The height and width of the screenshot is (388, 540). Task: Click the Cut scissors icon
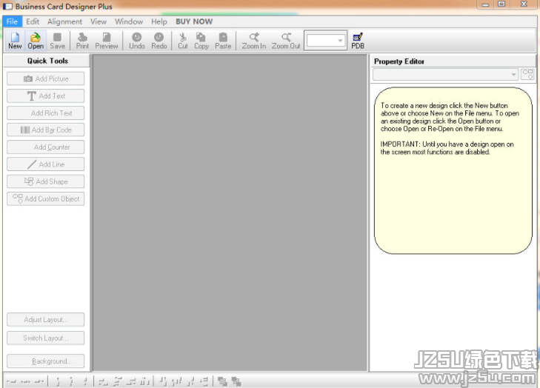click(182, 41)
